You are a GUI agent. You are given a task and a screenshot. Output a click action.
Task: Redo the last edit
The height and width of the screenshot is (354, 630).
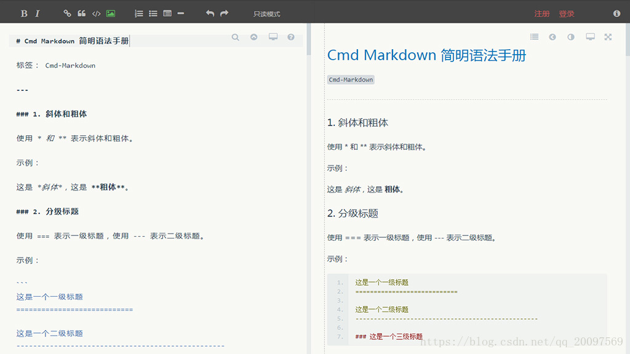(224, 14)
